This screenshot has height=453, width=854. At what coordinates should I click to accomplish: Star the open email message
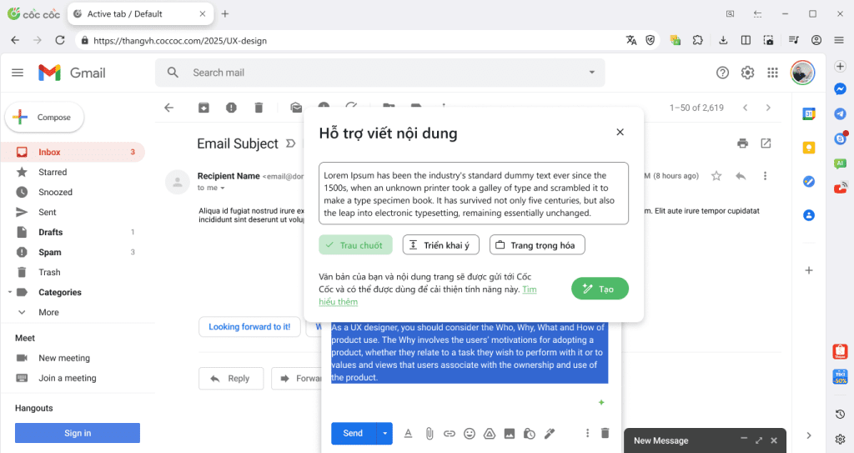click(x=716, y=176)
